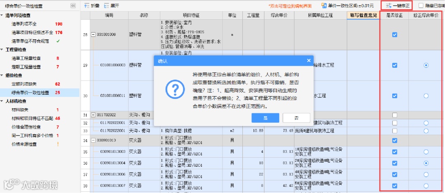Click code cell 030901013007

coord(112,186)
